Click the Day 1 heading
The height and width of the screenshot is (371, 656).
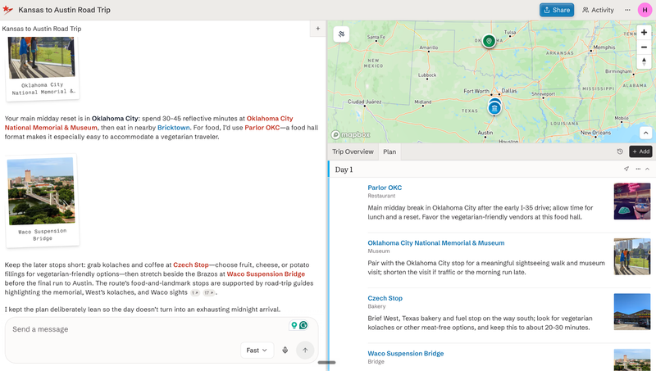pos(344,170)
